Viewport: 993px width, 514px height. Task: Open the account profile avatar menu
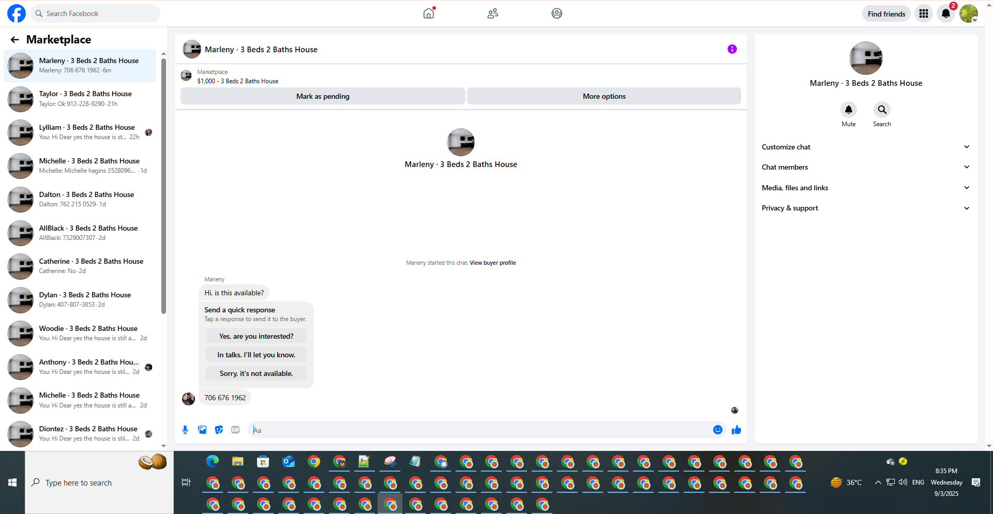point(969,14)
